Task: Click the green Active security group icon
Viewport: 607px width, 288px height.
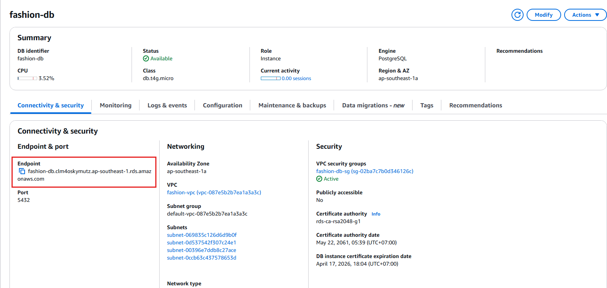Action: (x=319, y=179)
